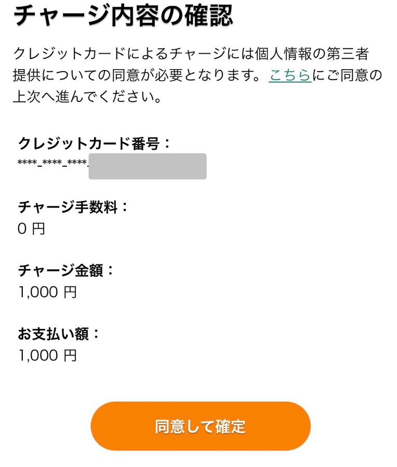Click the チャージ手数料 label

tap(73, 207)
